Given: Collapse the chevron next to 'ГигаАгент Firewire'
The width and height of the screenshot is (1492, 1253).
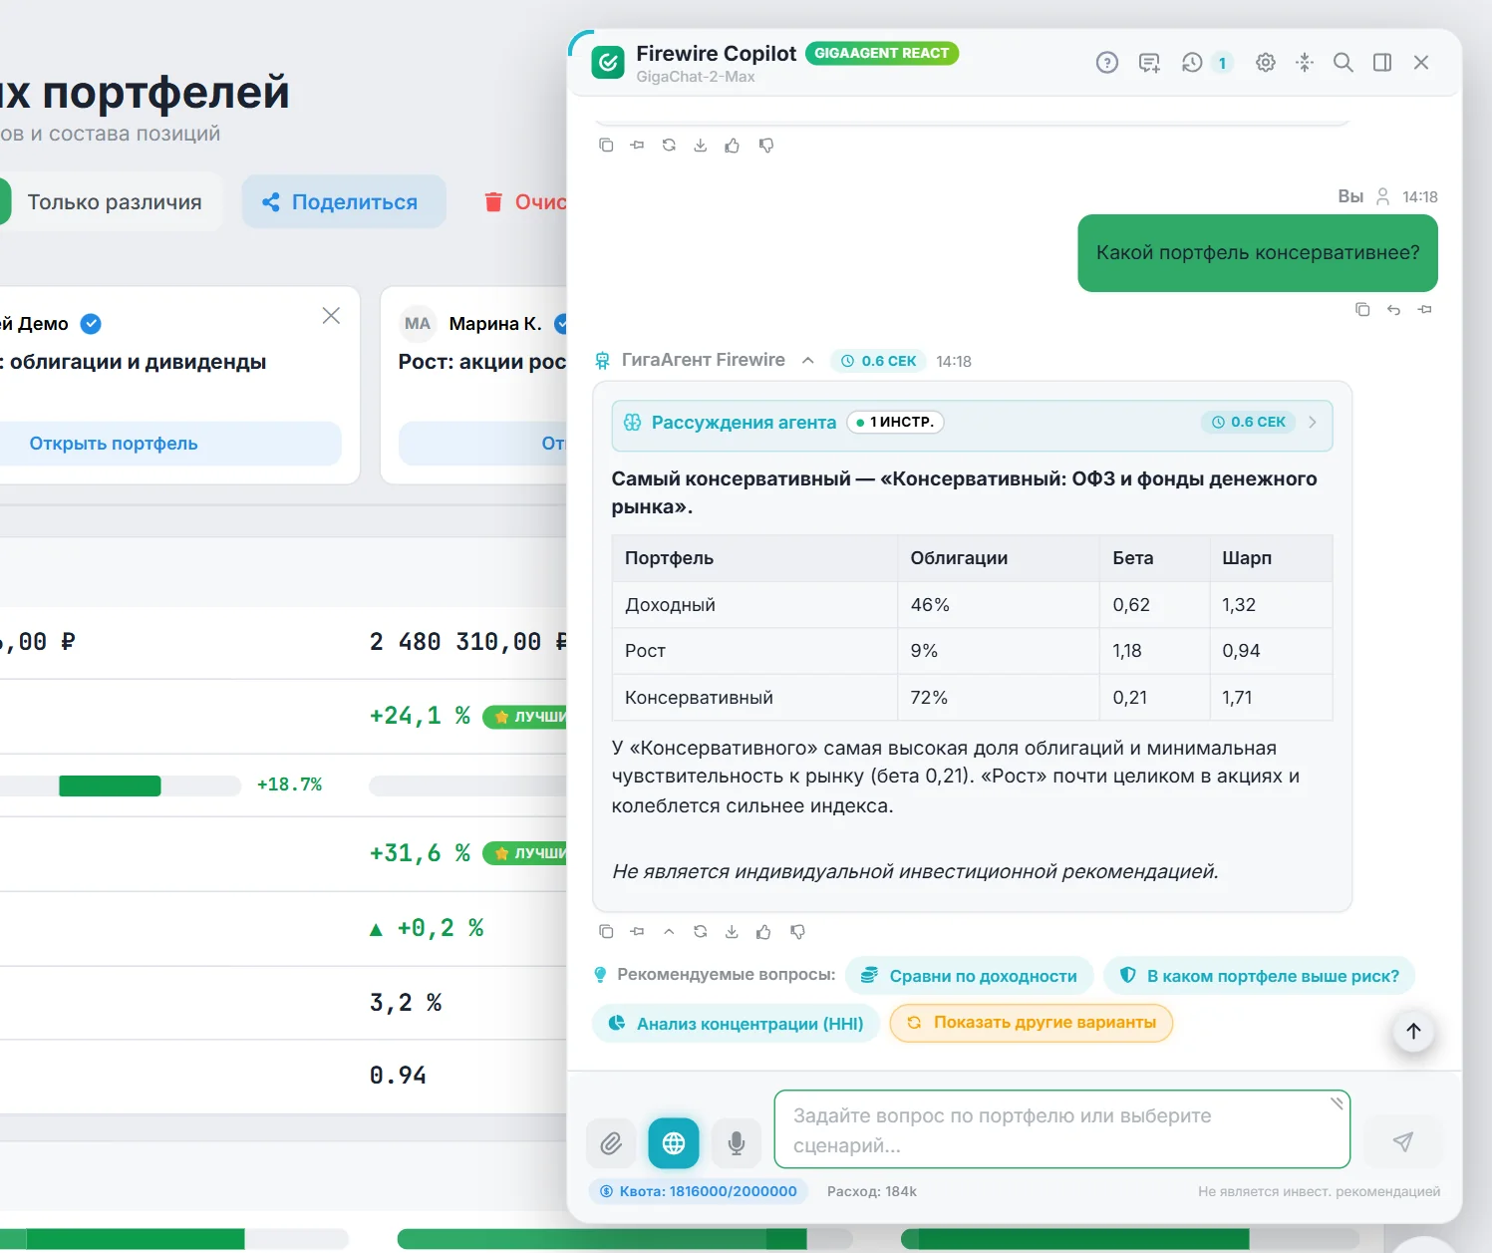Looking at the screenshot, I should [x=808, y=361].
